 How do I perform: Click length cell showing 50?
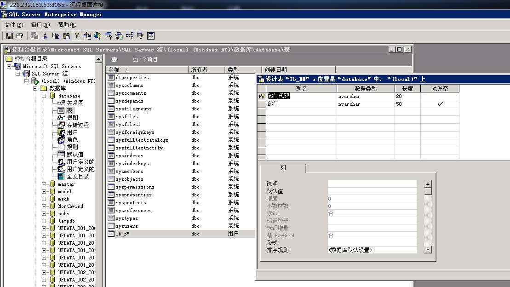tap(407, 104)
